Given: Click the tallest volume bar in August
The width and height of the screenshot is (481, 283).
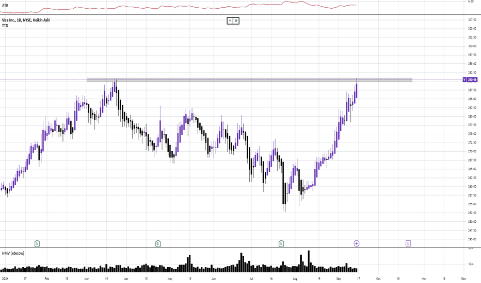Looking at the screenshot, I should (x=309, y=261).
